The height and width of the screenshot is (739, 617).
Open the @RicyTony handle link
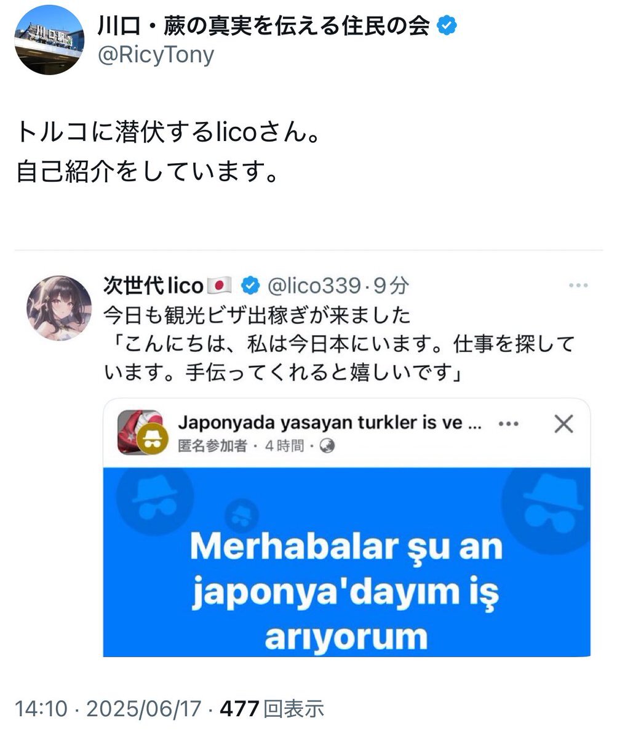[156, 55]
